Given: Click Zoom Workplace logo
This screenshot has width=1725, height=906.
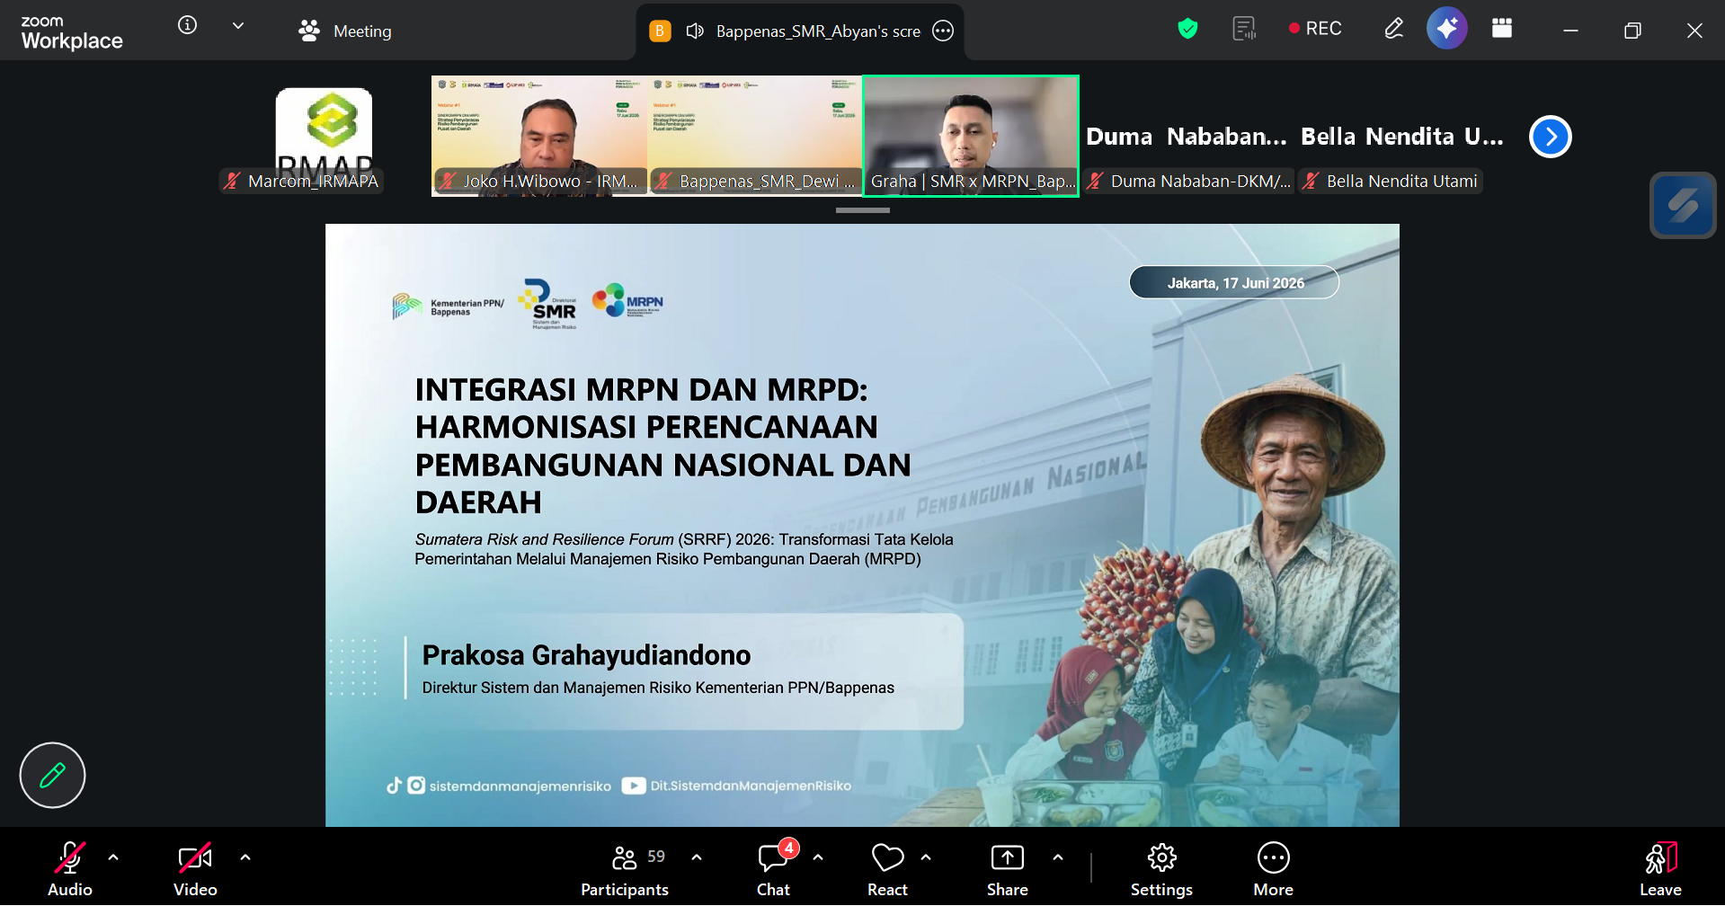Looking at the screenshot, I should [x=72, y=32].
